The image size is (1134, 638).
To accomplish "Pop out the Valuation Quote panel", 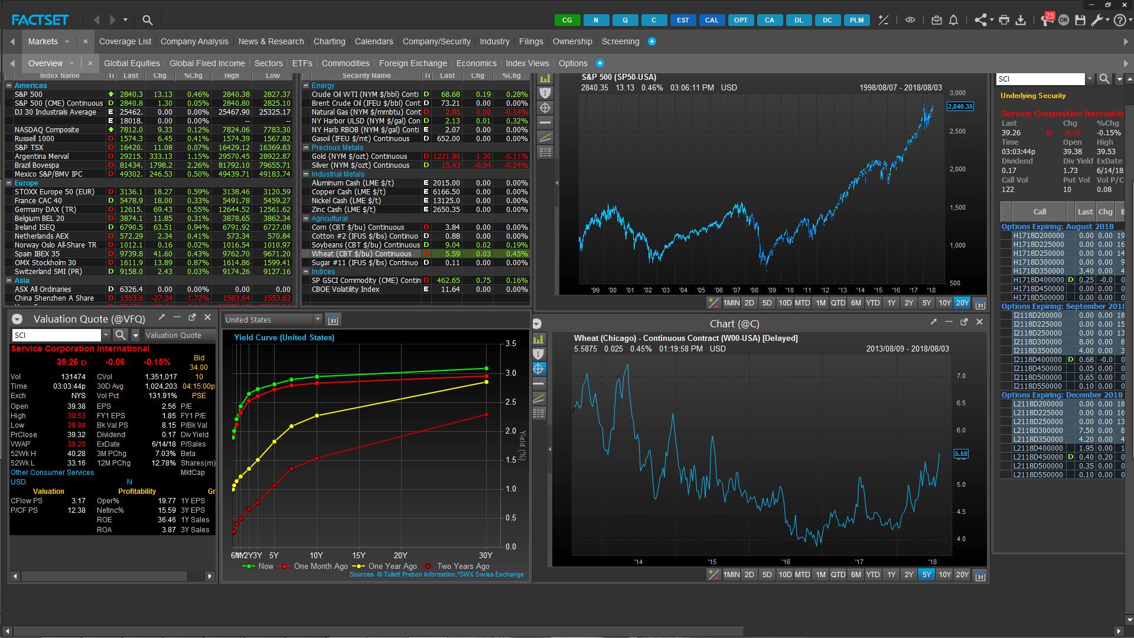I will click(x=192, y=318).
